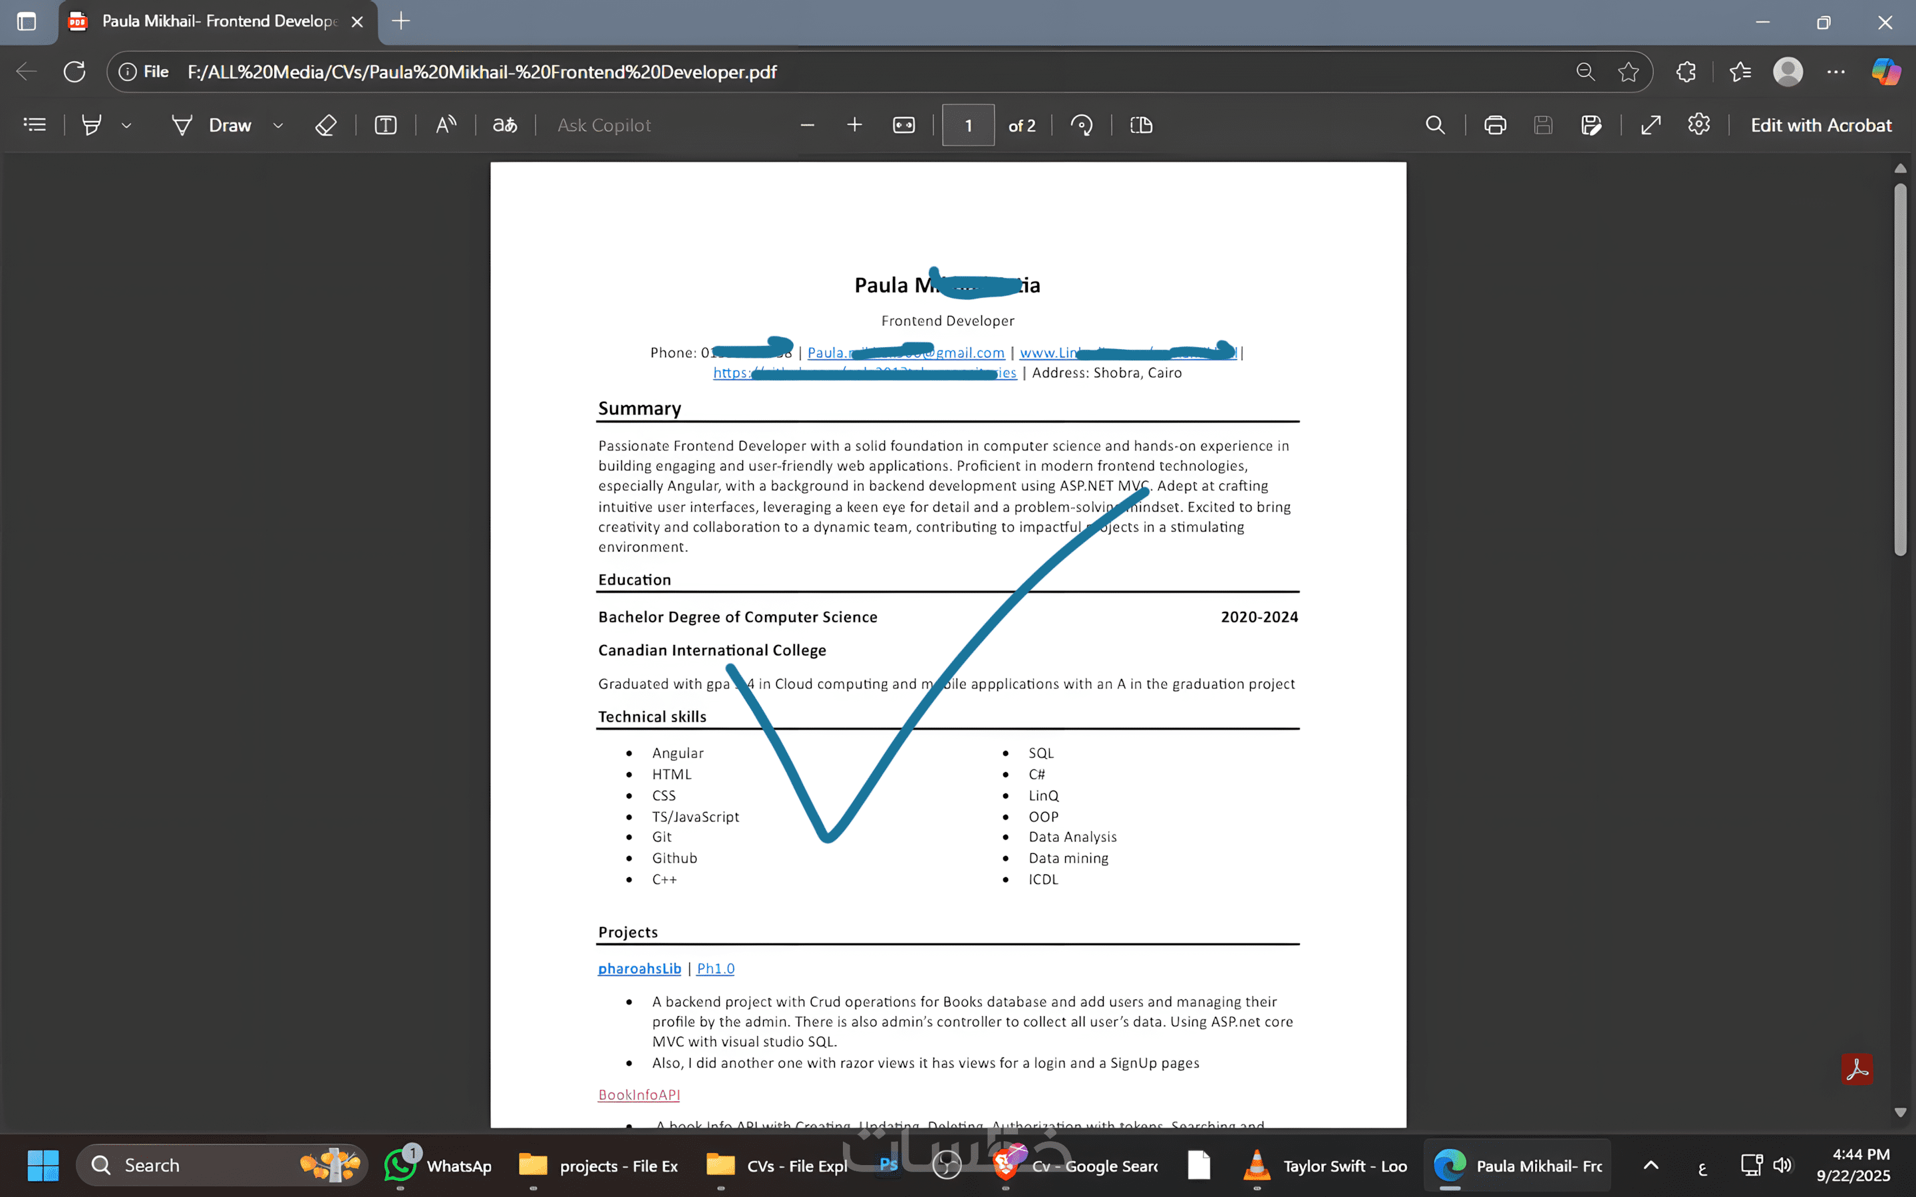Click the Add text box icon
This screenshot has width=1916, height=1197.
386,125
